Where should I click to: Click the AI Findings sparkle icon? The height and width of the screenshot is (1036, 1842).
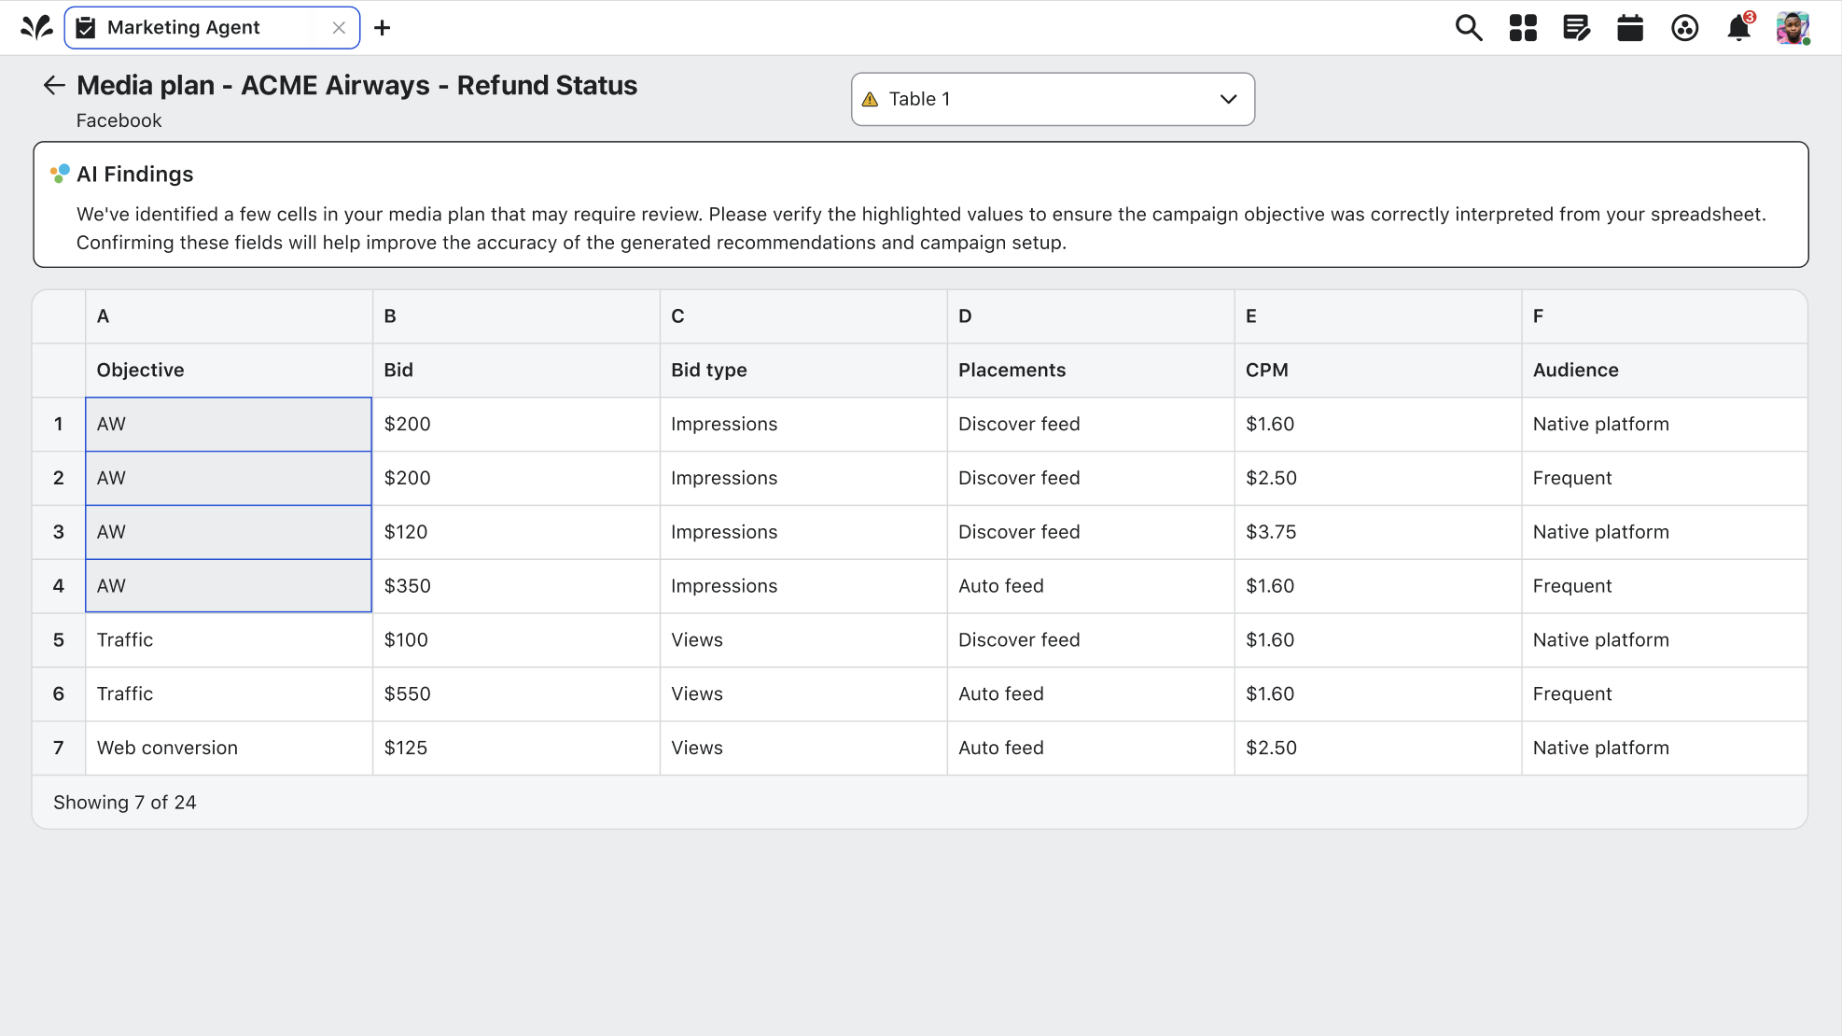(x=60, y=174)
